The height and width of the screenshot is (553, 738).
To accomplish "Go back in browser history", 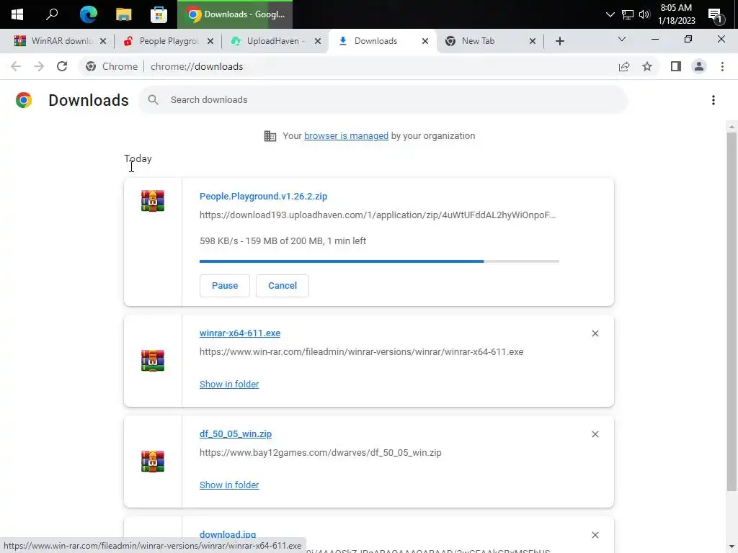I will pos(16,66).
